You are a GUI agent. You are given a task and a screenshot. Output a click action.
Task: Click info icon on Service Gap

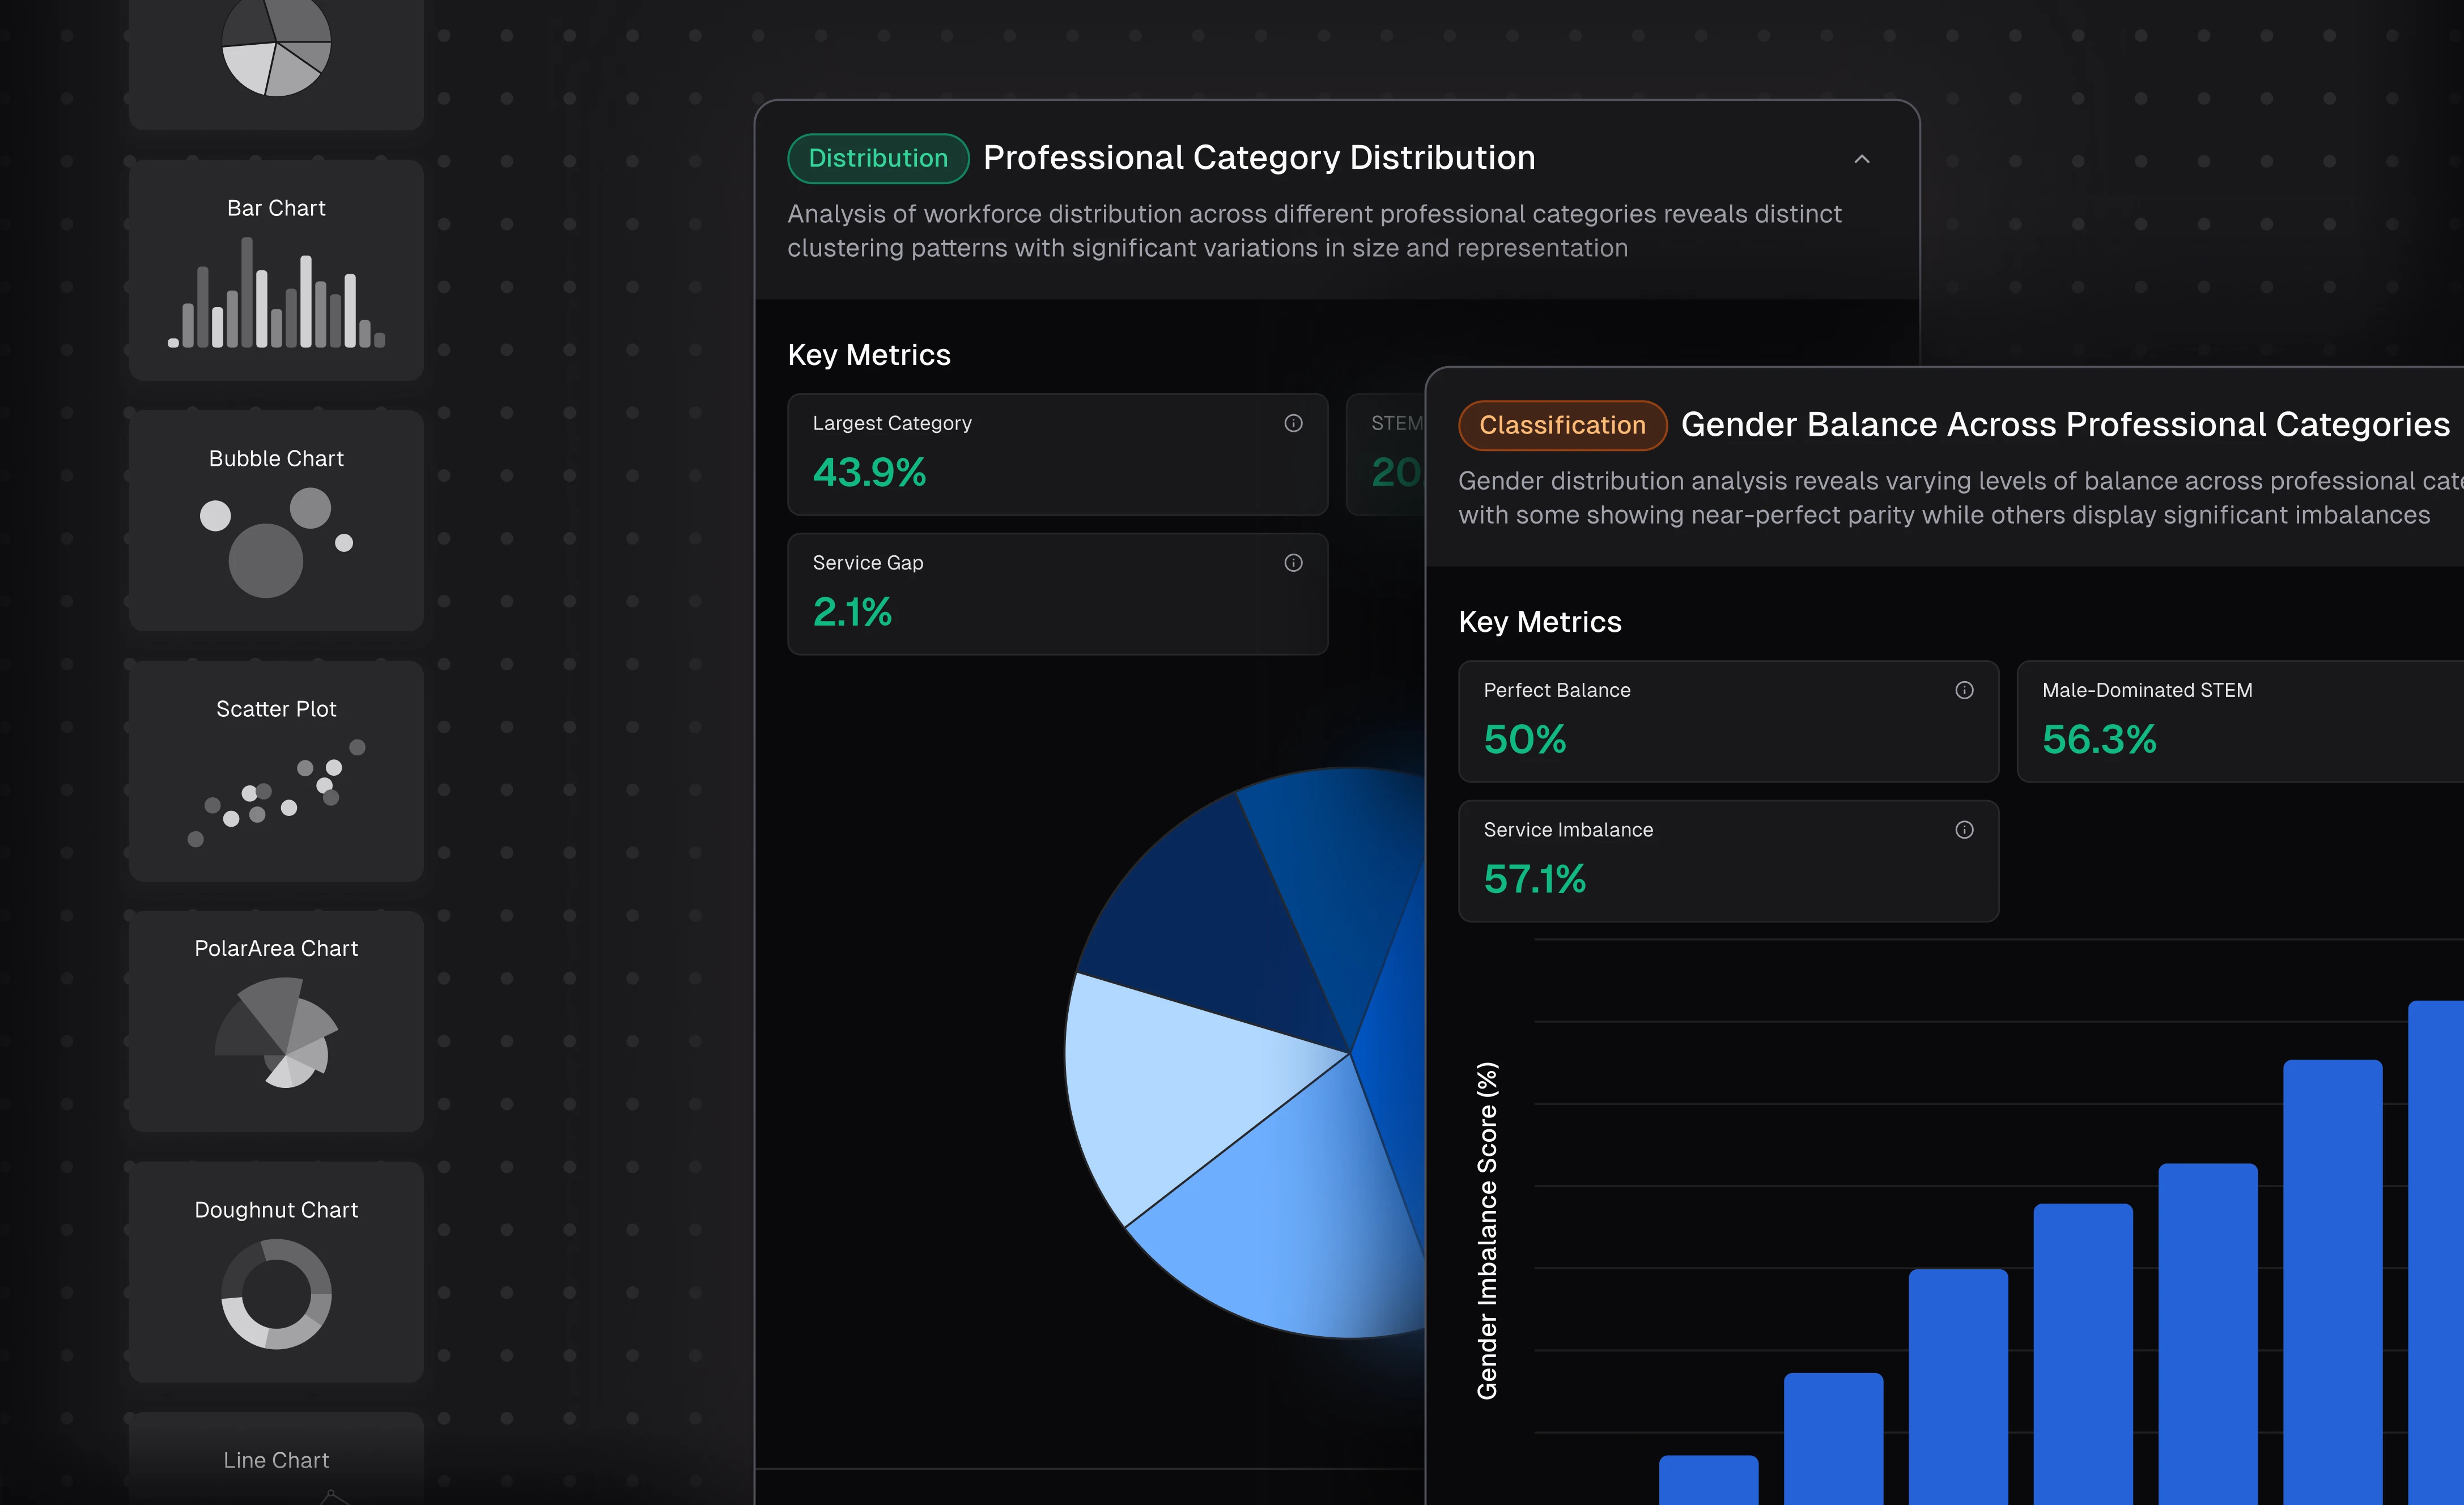click(x=1293, y=563)
